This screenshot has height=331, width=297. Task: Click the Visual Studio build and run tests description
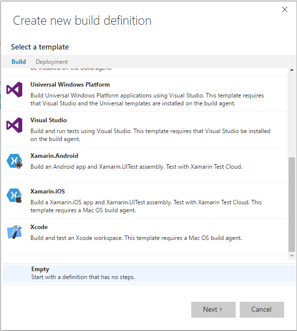point(150,135)
